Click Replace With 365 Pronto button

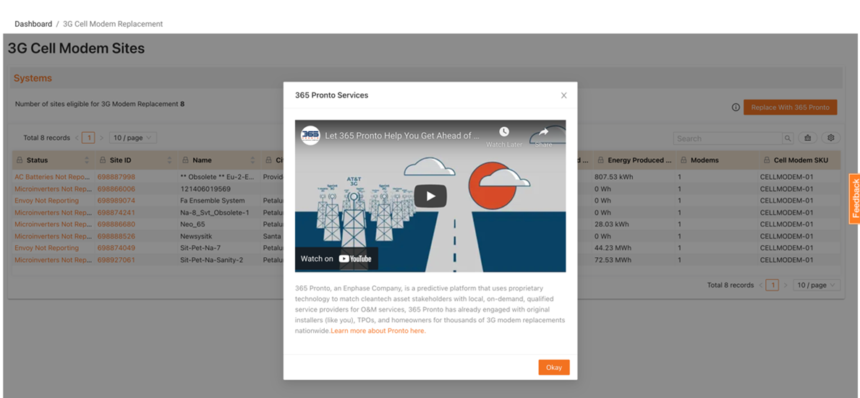click(x=791, y=108)
